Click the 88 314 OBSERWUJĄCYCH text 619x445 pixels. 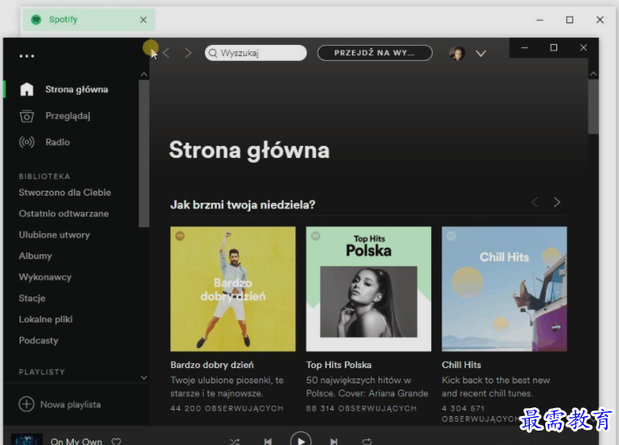361,408
